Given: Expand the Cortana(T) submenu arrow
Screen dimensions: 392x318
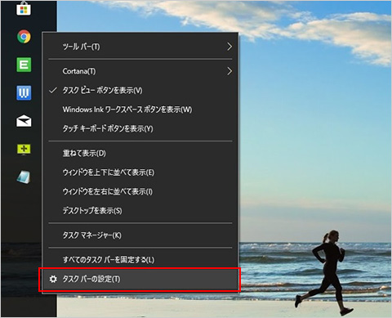Looking at the screenshot, I should [x=229, y=71].
